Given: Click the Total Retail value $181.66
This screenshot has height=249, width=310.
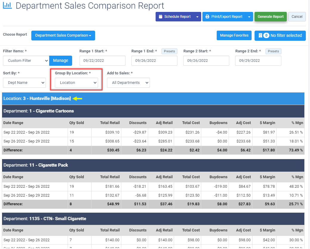Looking at the screenshot, I should coord(112,187).
